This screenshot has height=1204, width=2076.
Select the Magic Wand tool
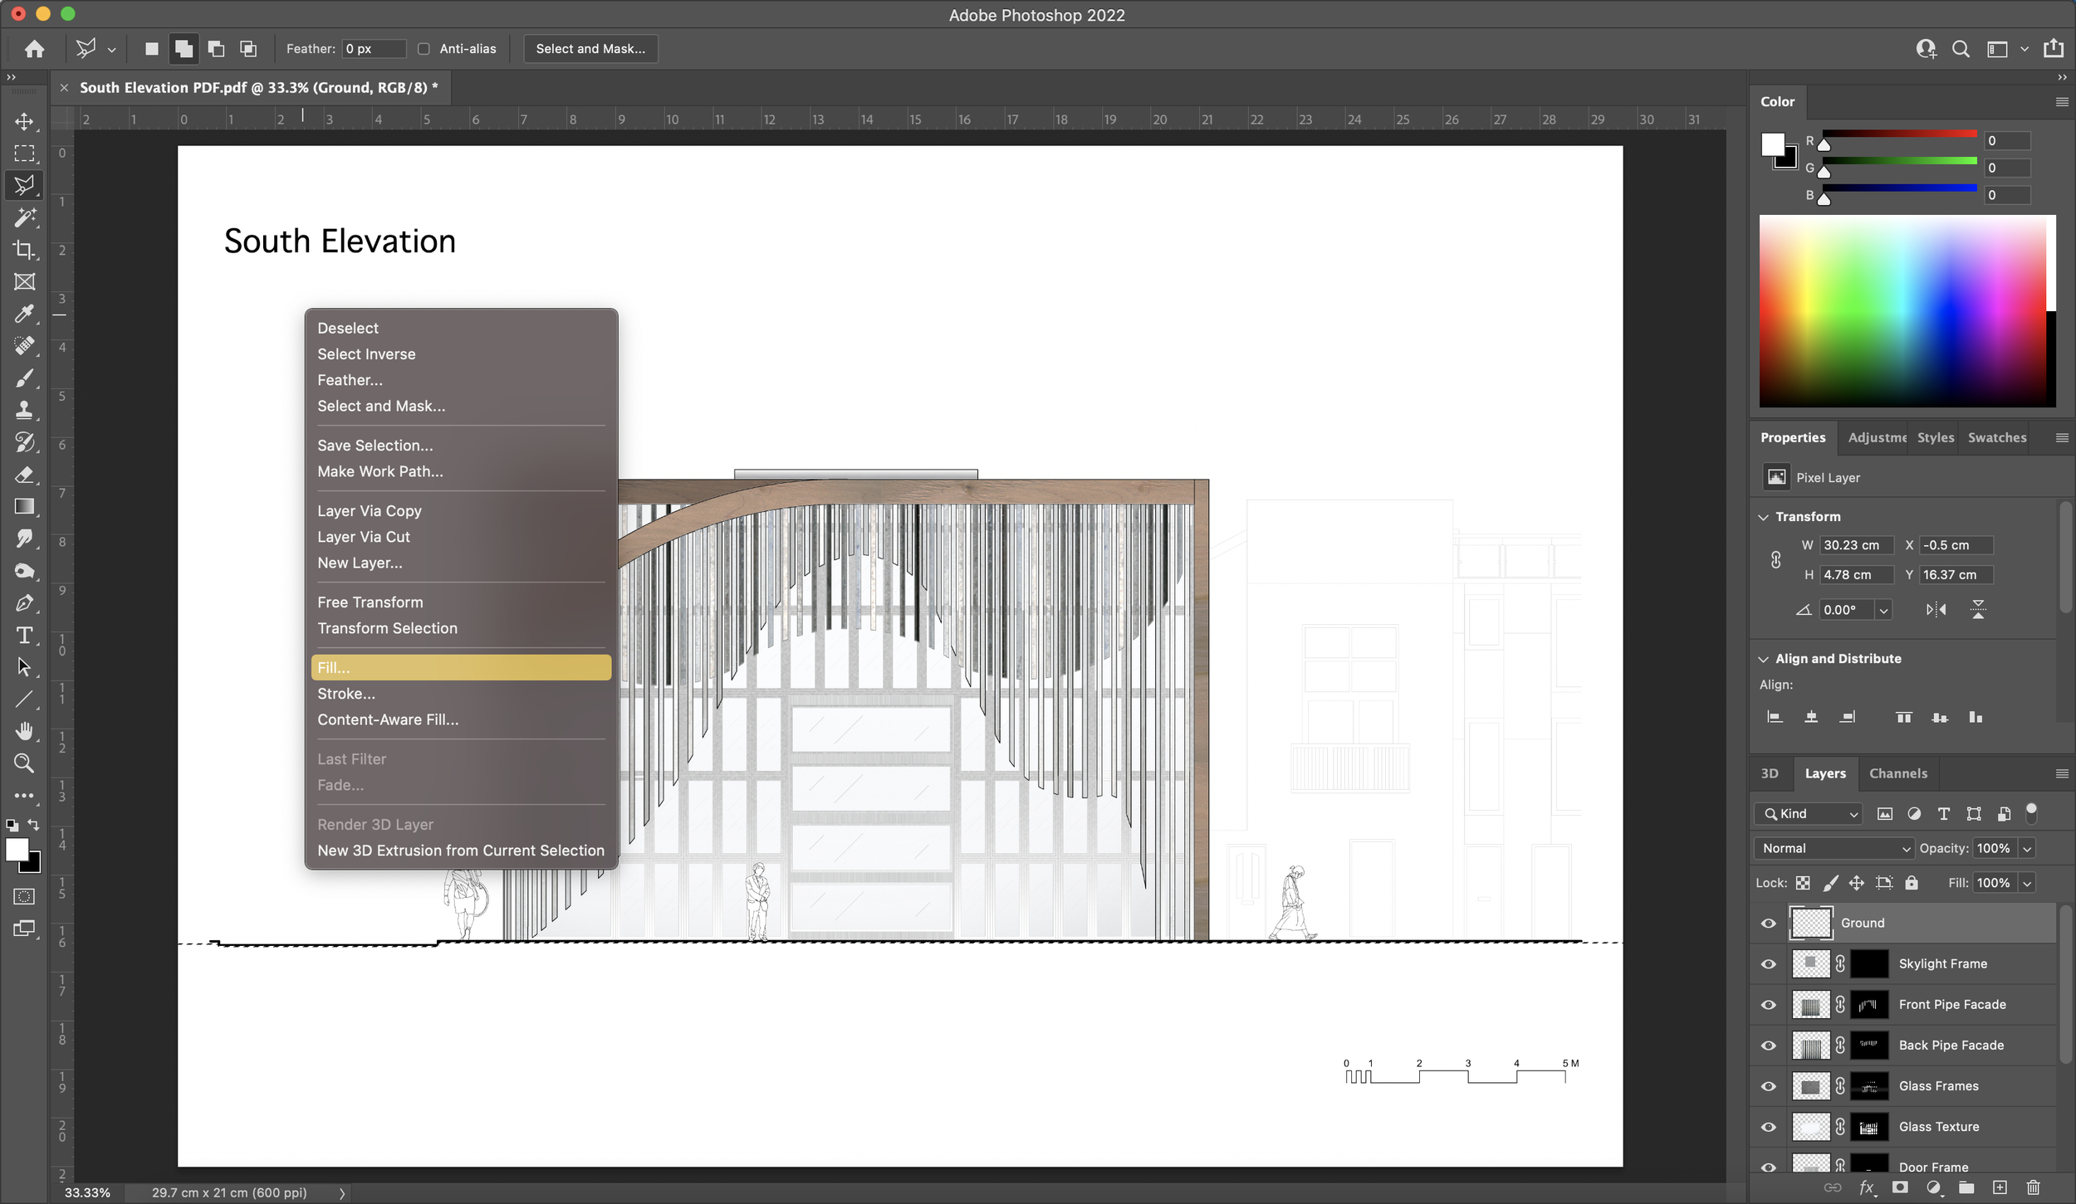point(24,217)
